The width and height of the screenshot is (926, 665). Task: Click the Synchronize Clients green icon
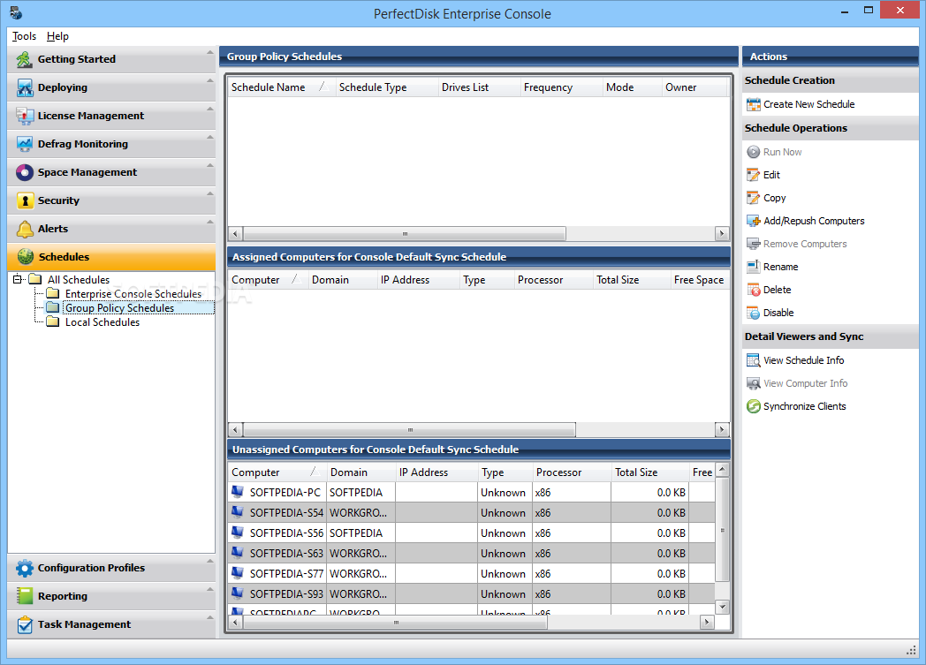point(753,406)
